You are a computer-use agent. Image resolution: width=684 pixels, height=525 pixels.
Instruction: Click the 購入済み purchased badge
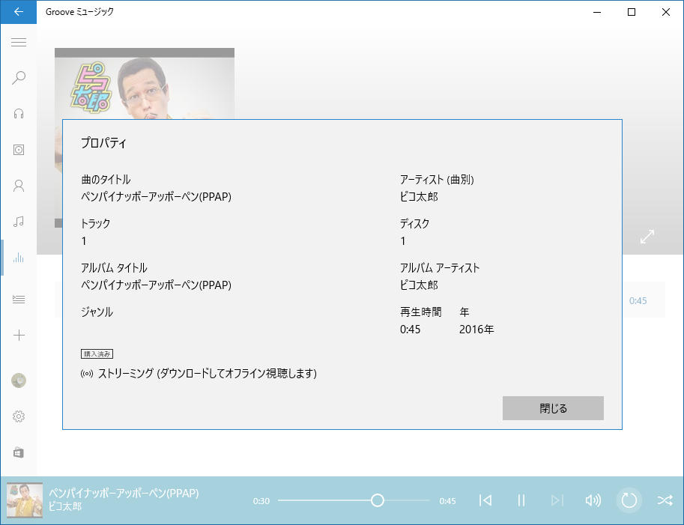(97, 353)
